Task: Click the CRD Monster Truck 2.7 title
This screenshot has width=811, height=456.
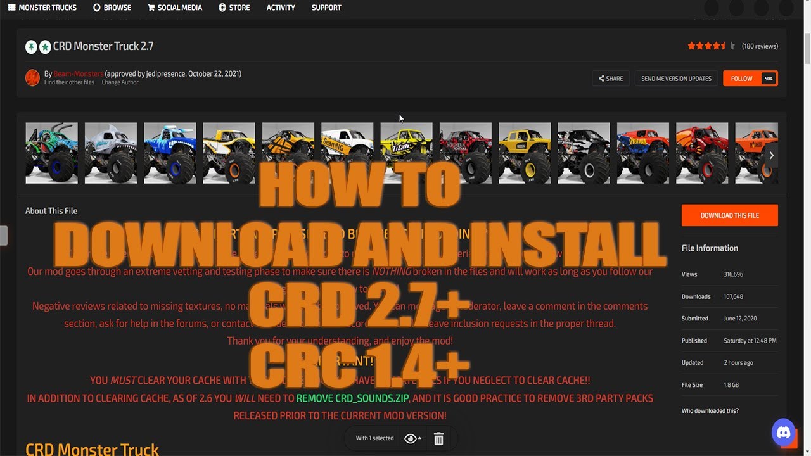Action: (x=103, y=46)
